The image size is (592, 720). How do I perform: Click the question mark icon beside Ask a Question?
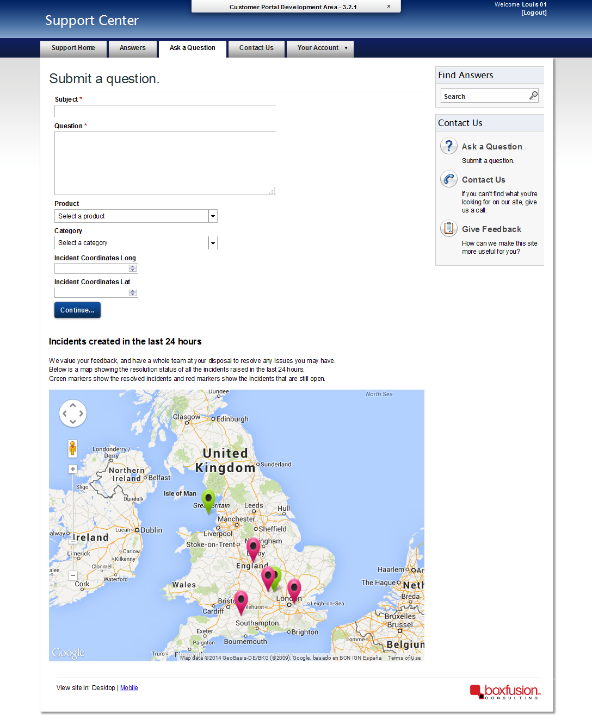point(449,146)
